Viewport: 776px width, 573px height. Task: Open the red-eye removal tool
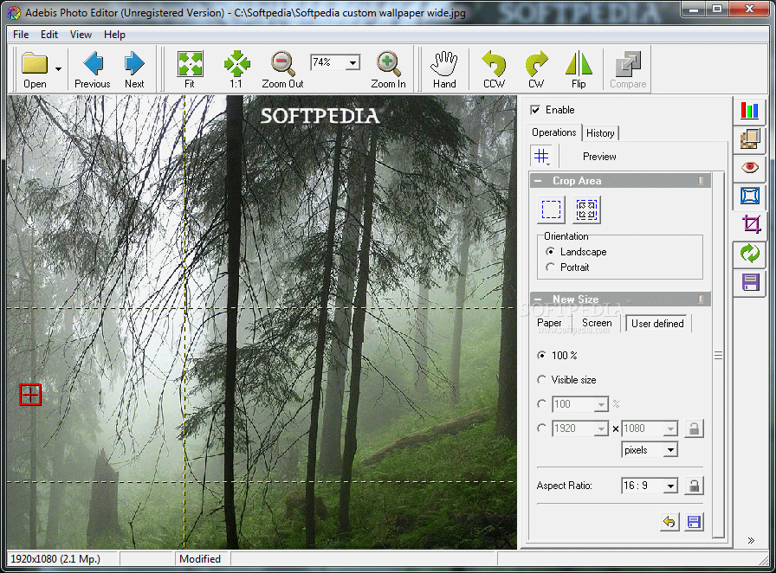coord(749,167)
